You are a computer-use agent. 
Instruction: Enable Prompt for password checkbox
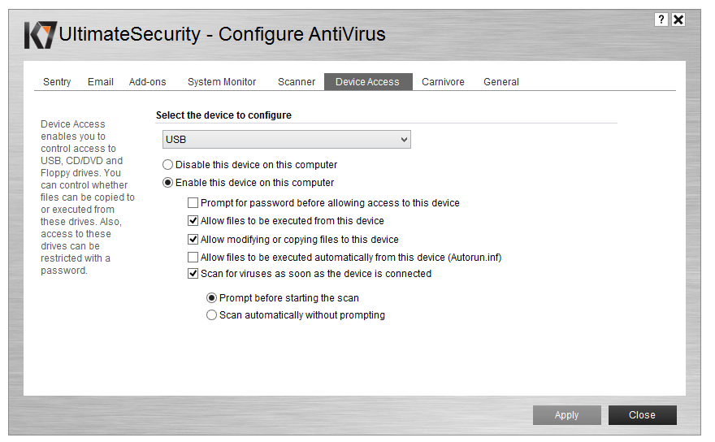pos(193,203)
